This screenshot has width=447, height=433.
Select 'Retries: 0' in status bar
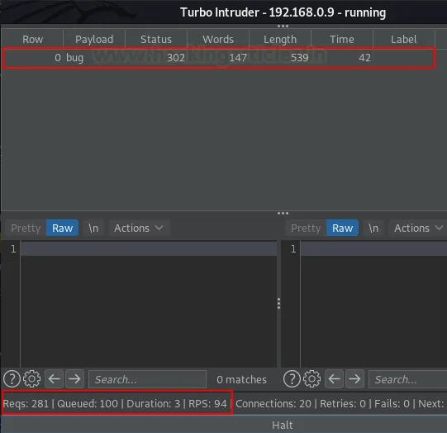[x=343, y=404]
